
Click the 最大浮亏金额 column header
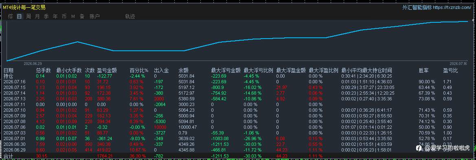tap(226, 71)
